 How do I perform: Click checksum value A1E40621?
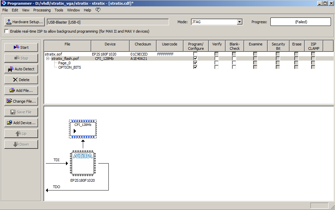[x=139, y=59]
